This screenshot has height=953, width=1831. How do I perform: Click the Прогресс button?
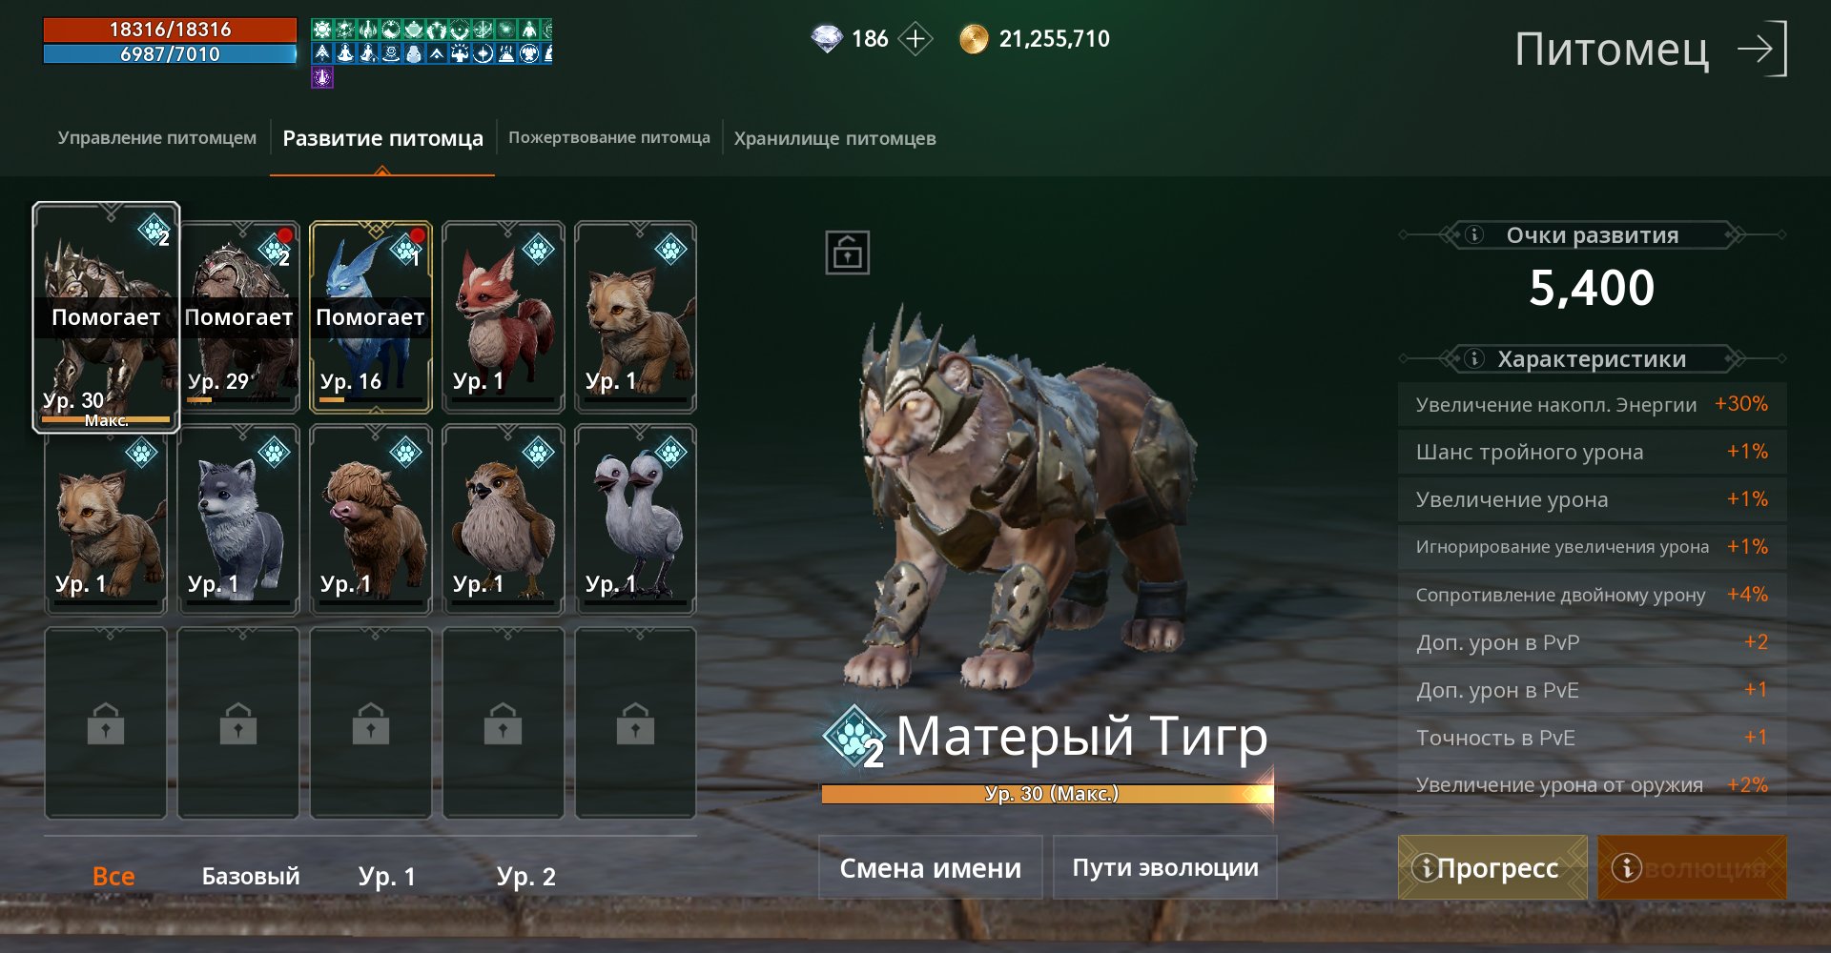coord(1492,867)
